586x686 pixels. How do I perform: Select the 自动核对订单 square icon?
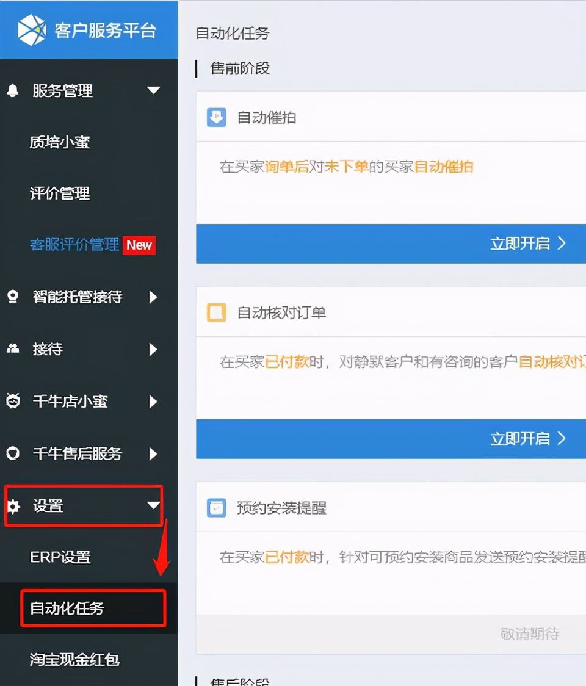(217, 312)
